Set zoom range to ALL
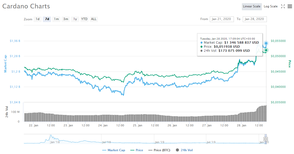The height and width of the screenshot is (154, 294). pyautogui.click(x=94, y=19)
